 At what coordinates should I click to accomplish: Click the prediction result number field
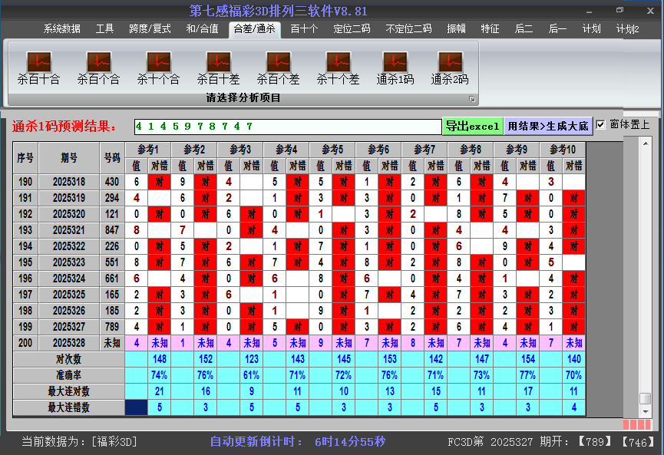click(x=287, y=126)
